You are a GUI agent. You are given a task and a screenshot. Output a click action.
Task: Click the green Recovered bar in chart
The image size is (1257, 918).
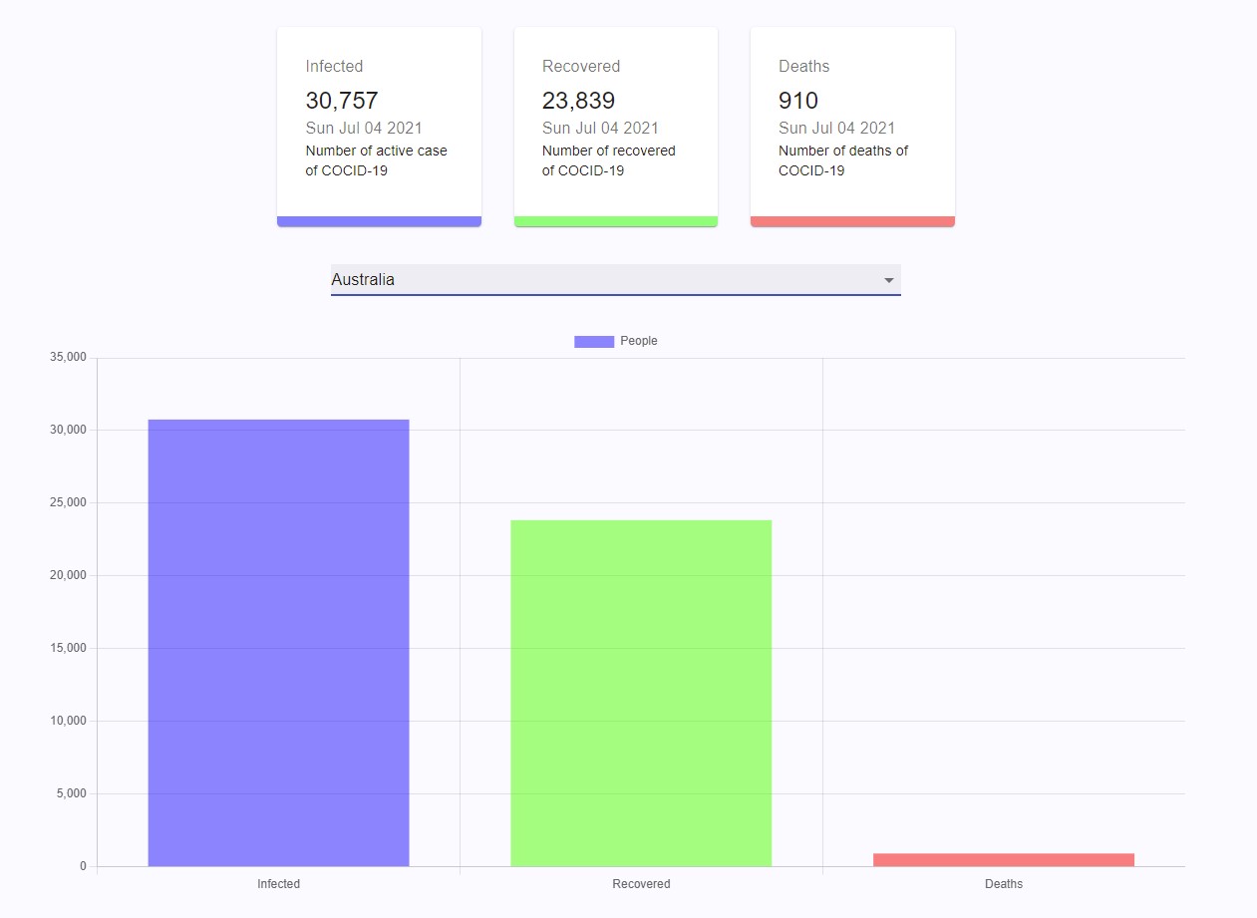641,693
